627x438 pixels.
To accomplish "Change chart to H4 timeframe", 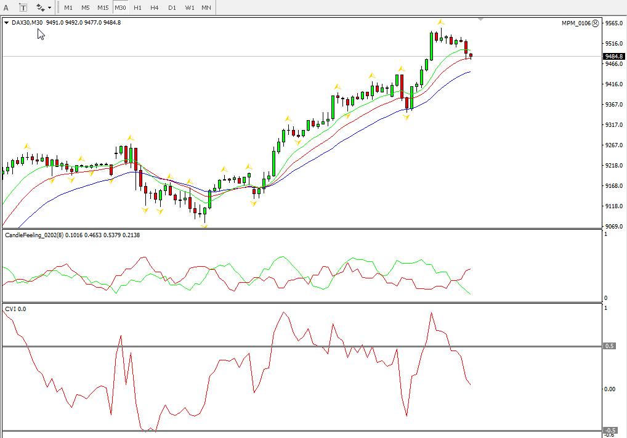I will 155,7.
